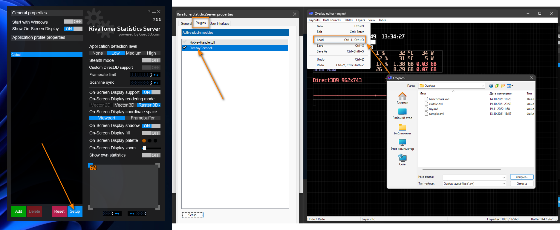
Task: Open the view menu icon in the Открыть dialog
Action: (510, 86)
